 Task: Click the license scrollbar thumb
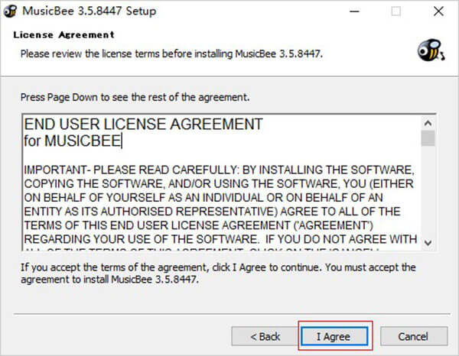click(428, 138)
